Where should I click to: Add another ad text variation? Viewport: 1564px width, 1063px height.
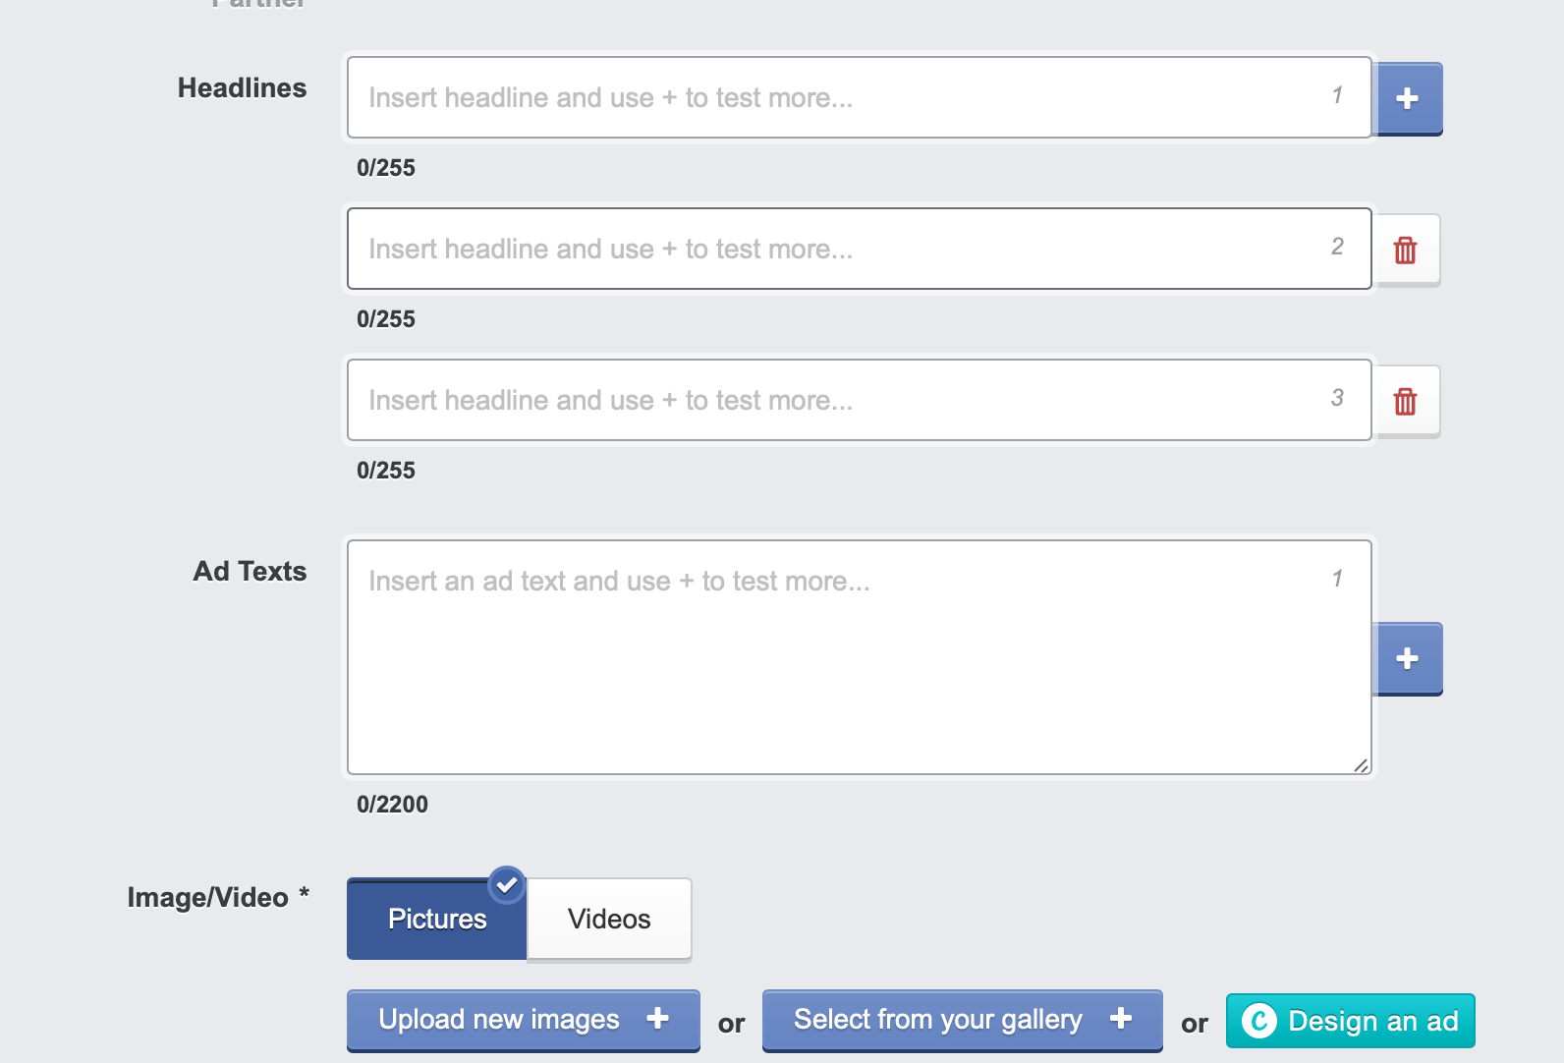point(1407,658)
